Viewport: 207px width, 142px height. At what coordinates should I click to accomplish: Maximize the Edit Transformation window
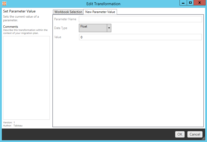pos(190,3)
